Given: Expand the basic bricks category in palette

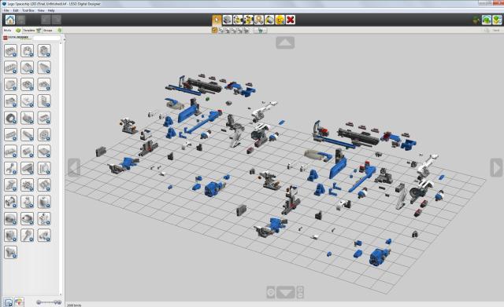Looking at the screenshot, I should (x=10, y=50).
